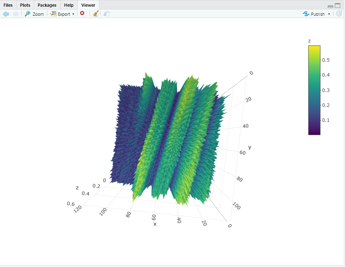Switch to the Plots tab
Viewport: 345px width, 267px height.
pos(25,5)
